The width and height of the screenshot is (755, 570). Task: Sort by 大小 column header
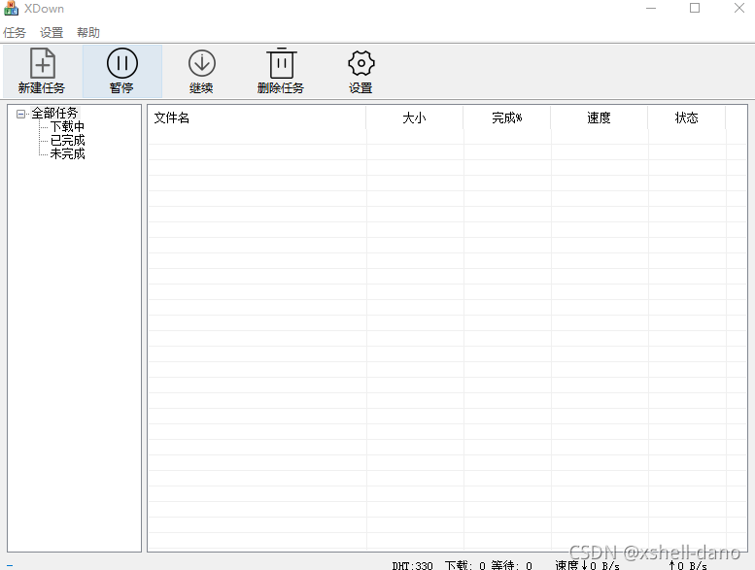pos(415,117)
